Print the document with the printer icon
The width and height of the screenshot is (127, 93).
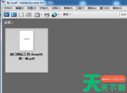pos(47,15)
